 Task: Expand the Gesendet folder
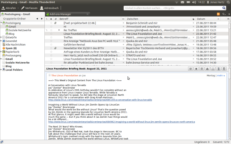1,41
